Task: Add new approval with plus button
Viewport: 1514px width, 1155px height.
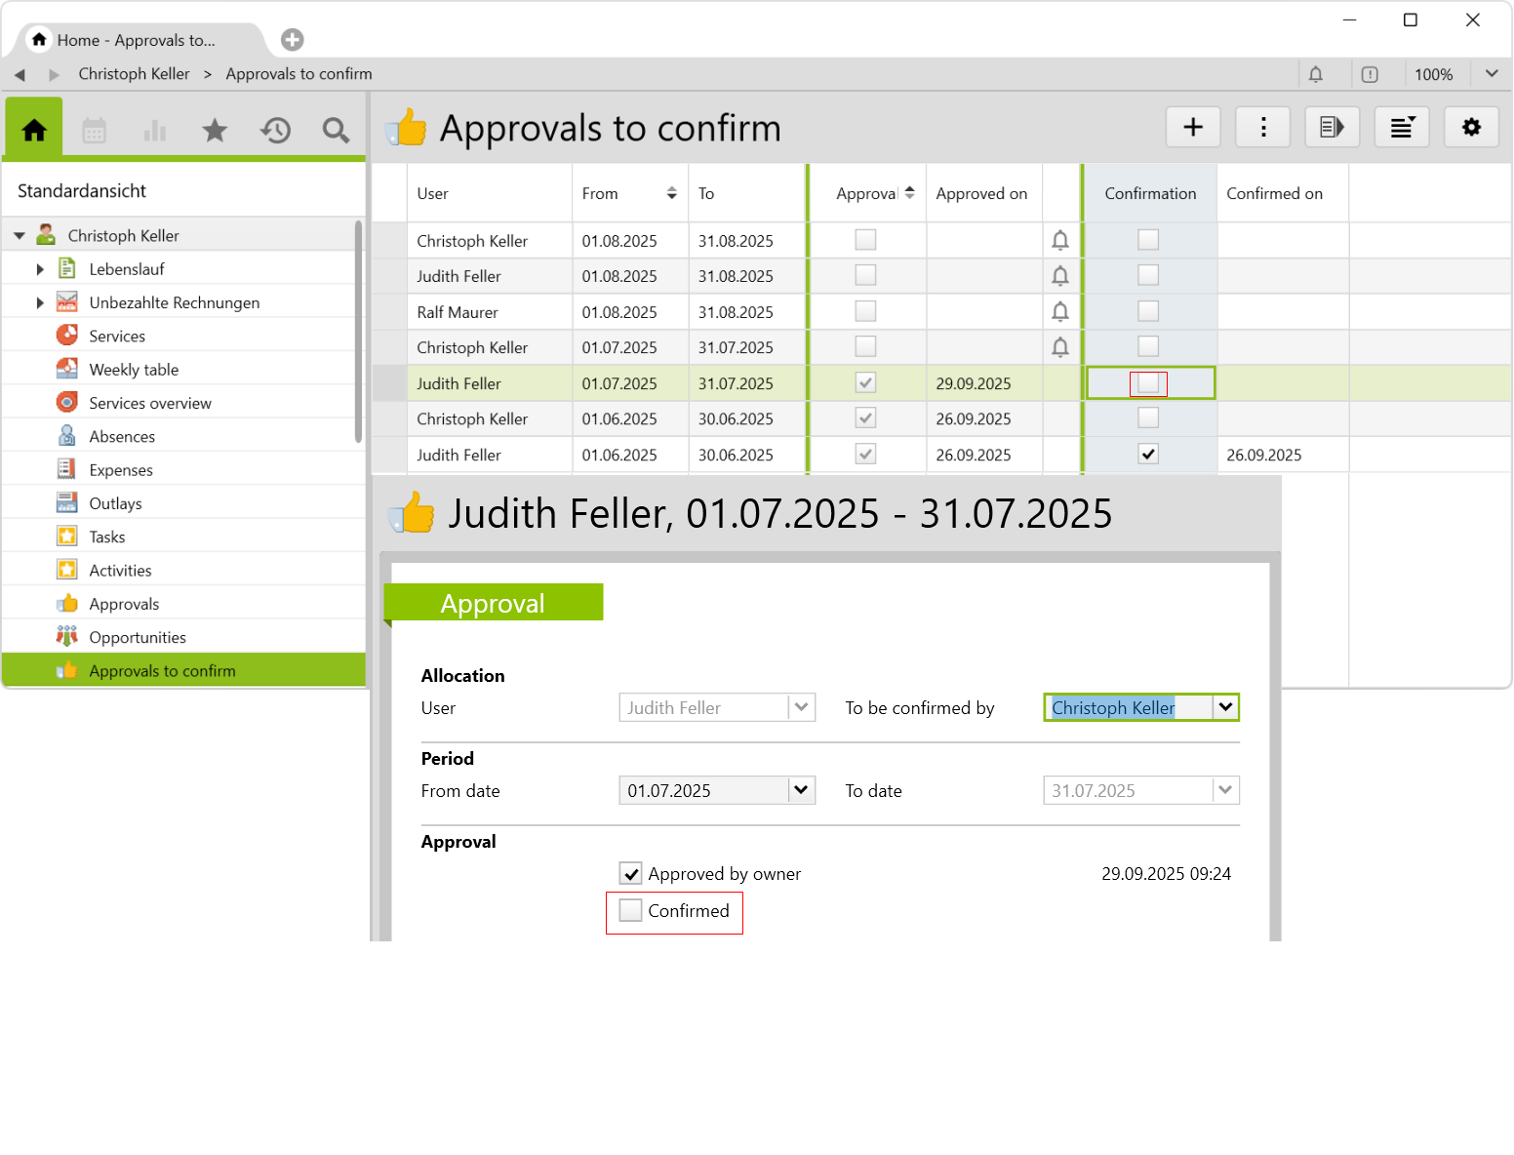Action: tap(1192, 127)
